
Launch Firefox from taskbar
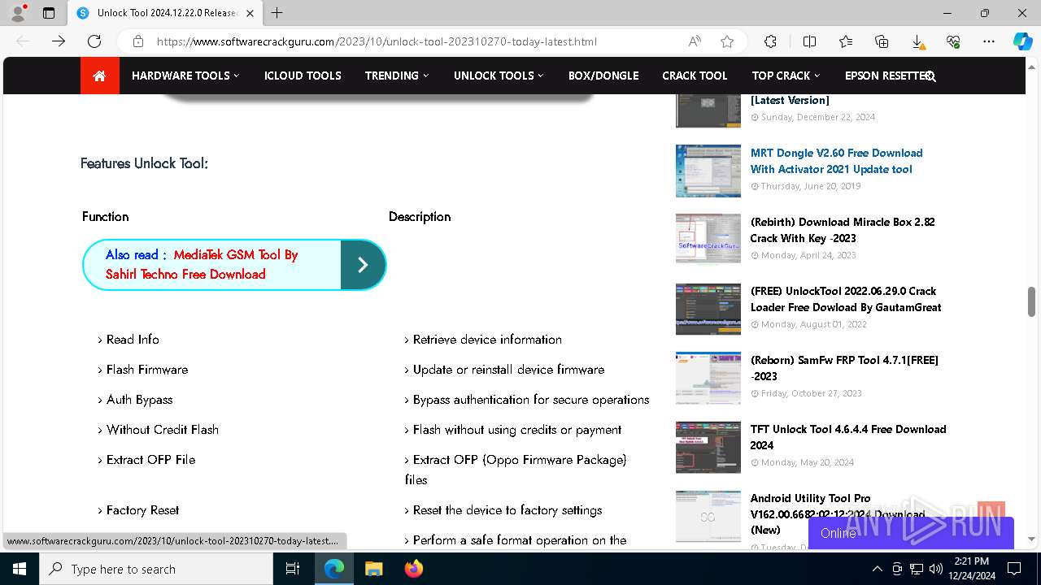pos(413,569)
